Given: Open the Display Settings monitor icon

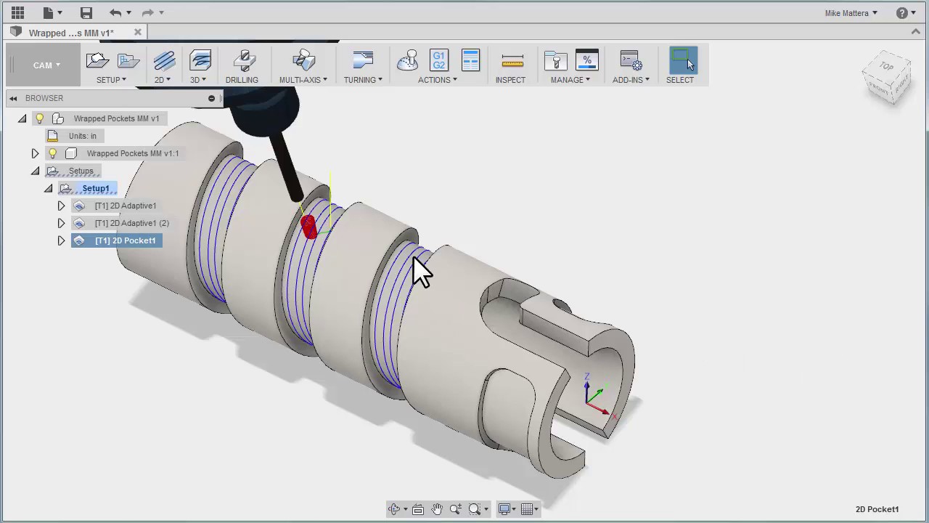Looking at the screenshot, I should (x=504, y=509).
